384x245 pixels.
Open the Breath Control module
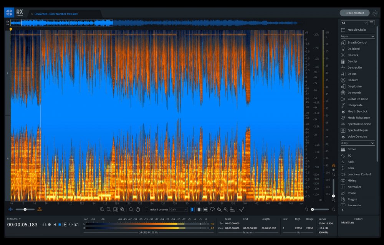point(354,43)
